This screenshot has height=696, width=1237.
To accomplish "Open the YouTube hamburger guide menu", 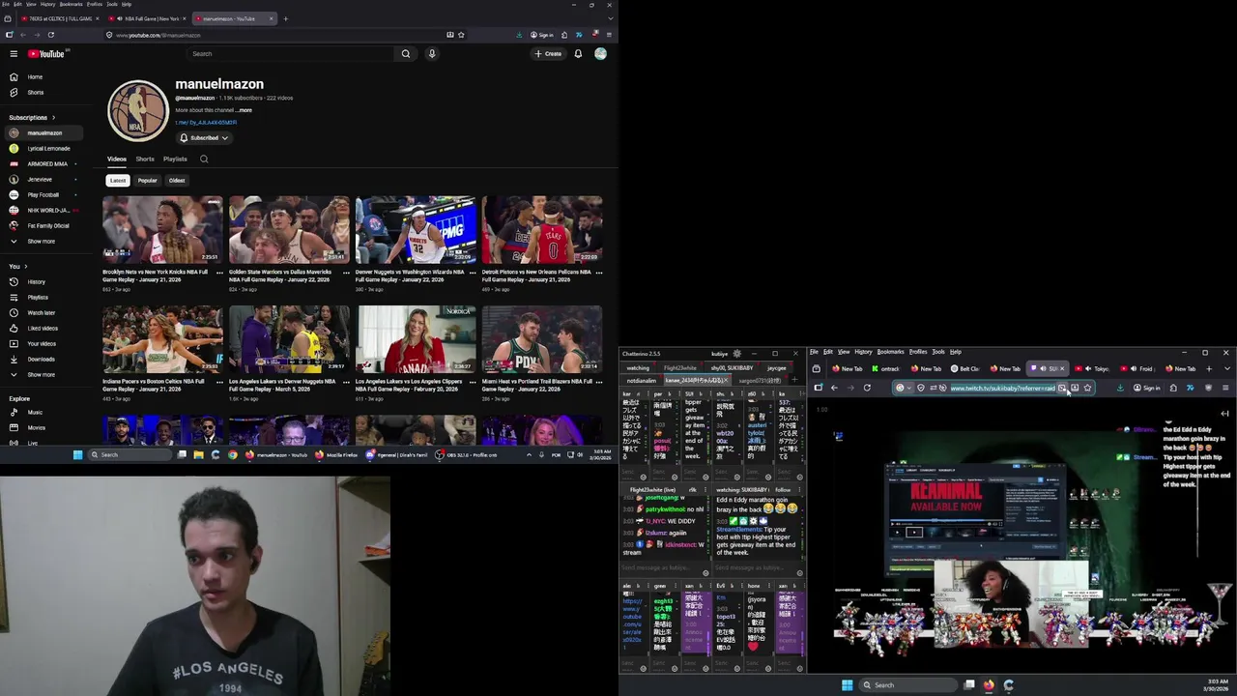I will tap(14, 54).
